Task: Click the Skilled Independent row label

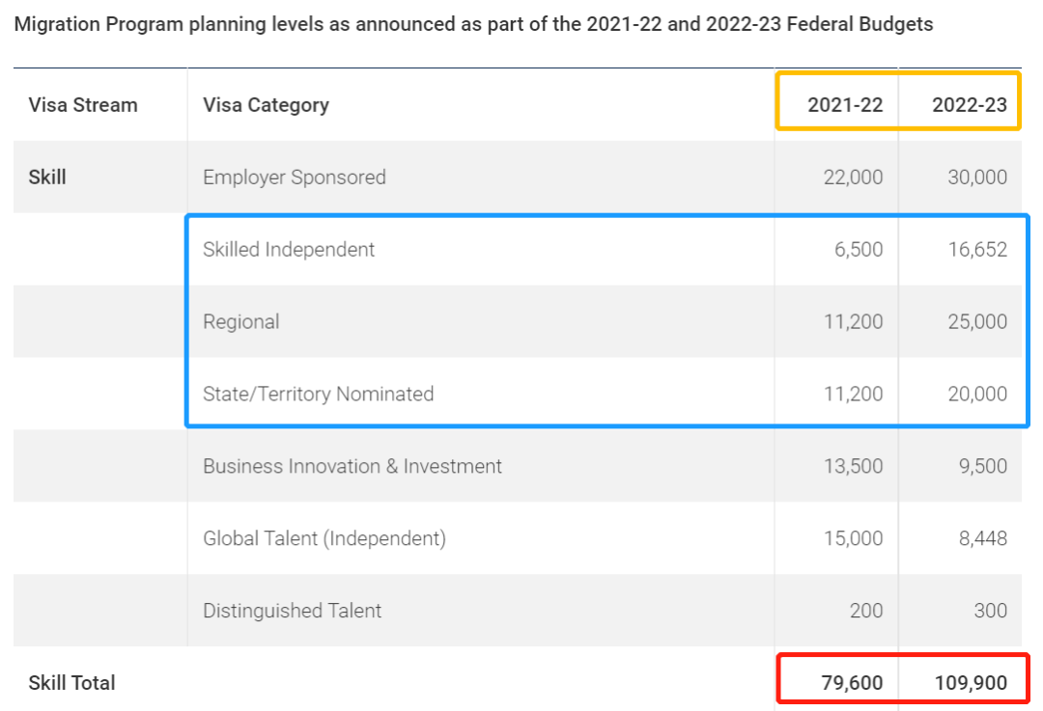Action: coord(289,249)
